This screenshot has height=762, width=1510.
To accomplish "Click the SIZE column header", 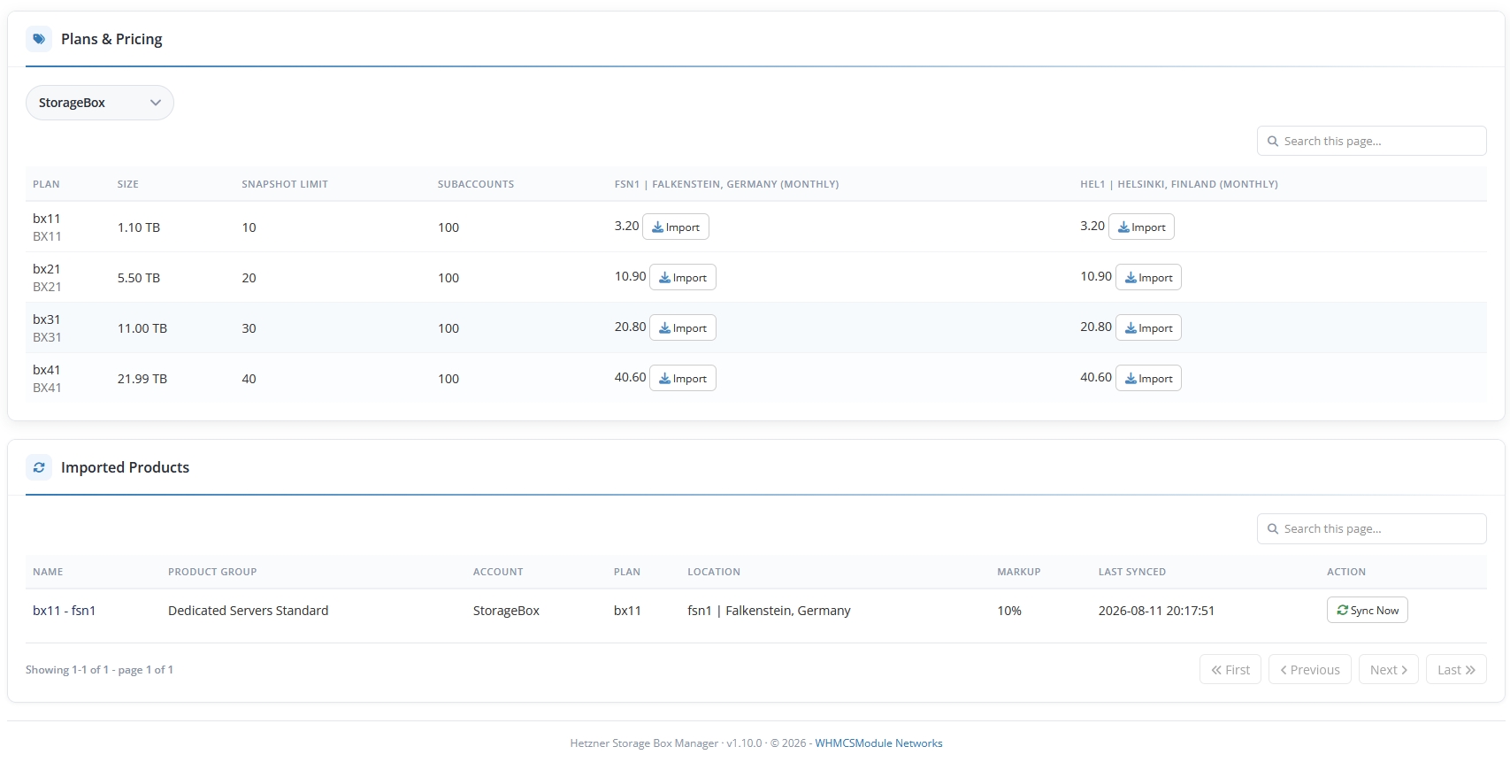I will [x=128, y=185].
